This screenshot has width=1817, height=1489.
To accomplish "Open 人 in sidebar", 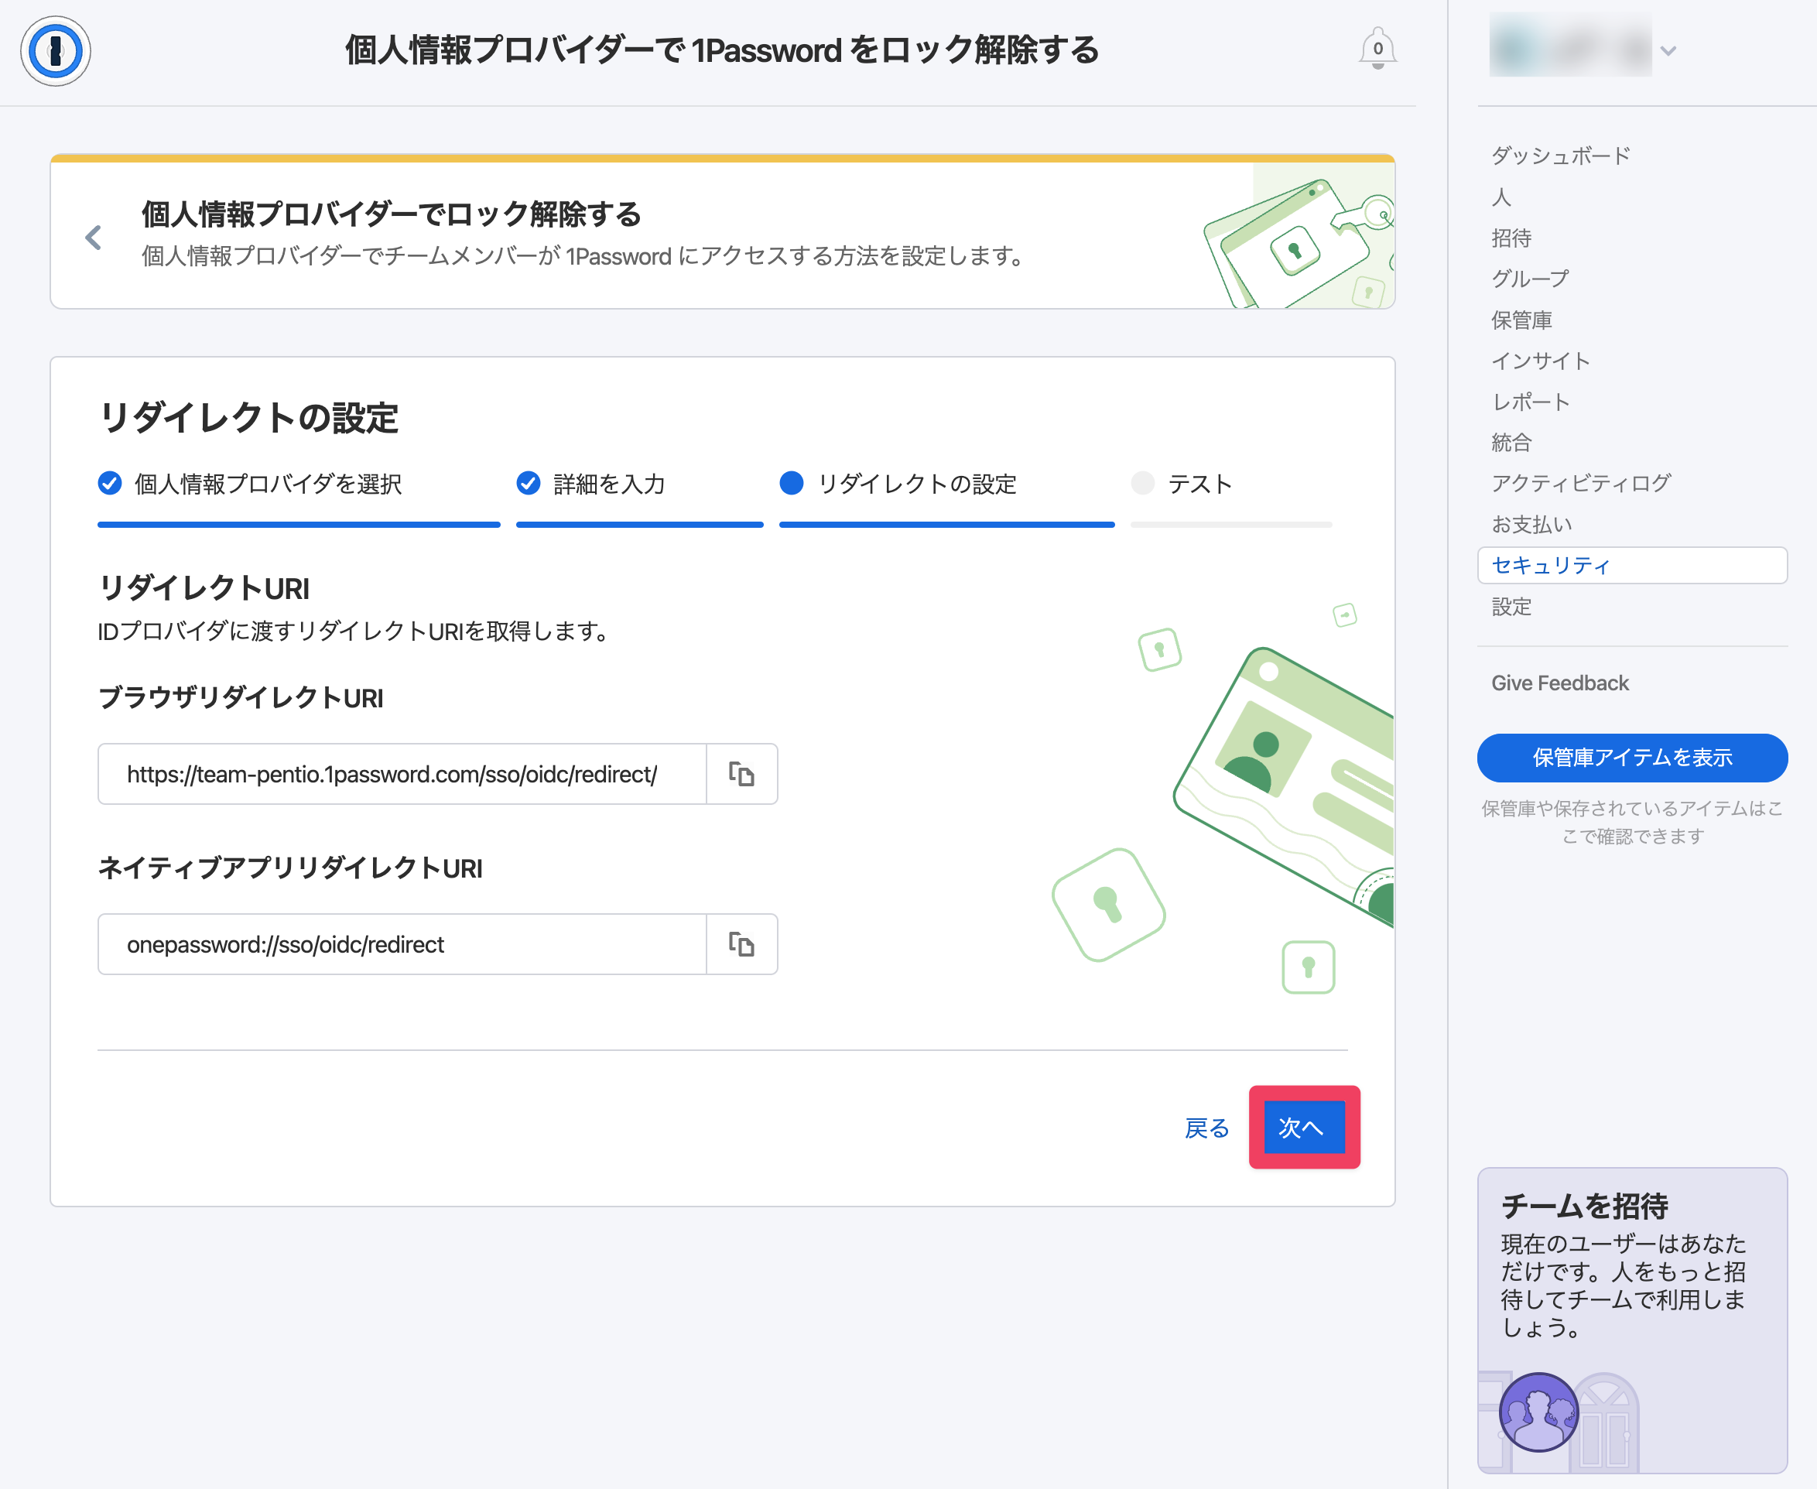I will [1501, 197].
